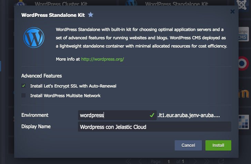This screenshot has width=251, height=164.
Task: Click the Display Name label
Action: click(36, 126)
